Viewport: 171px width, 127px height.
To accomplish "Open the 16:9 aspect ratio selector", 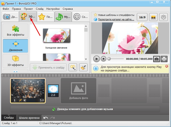I will click(142, 17).
